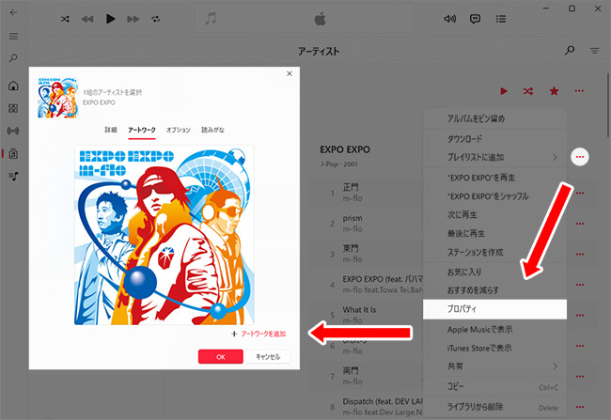Click the vertical scrollbar on right

(608, 105)
